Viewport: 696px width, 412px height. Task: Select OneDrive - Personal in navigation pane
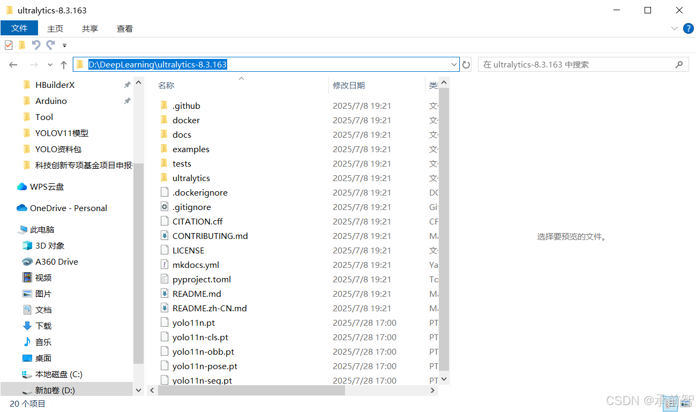pyautogui.click(x=68, y=208)
